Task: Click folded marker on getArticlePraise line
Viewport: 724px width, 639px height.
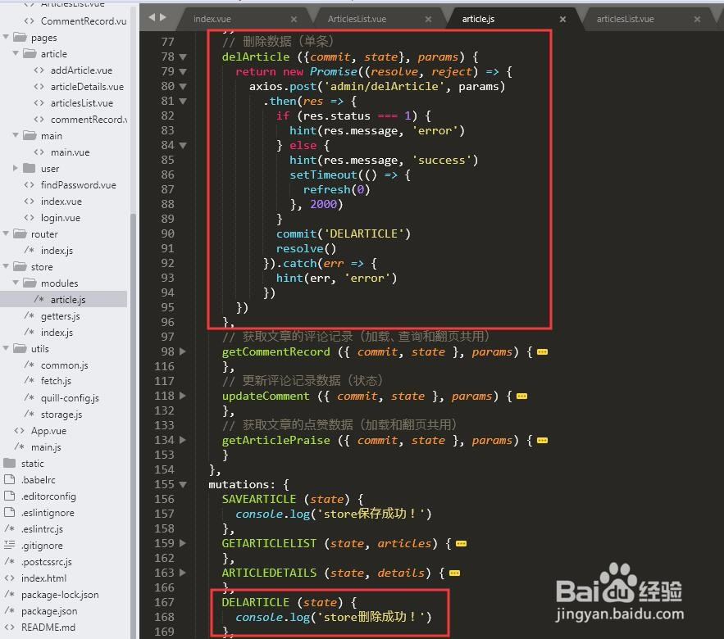Action: [543, 441]
